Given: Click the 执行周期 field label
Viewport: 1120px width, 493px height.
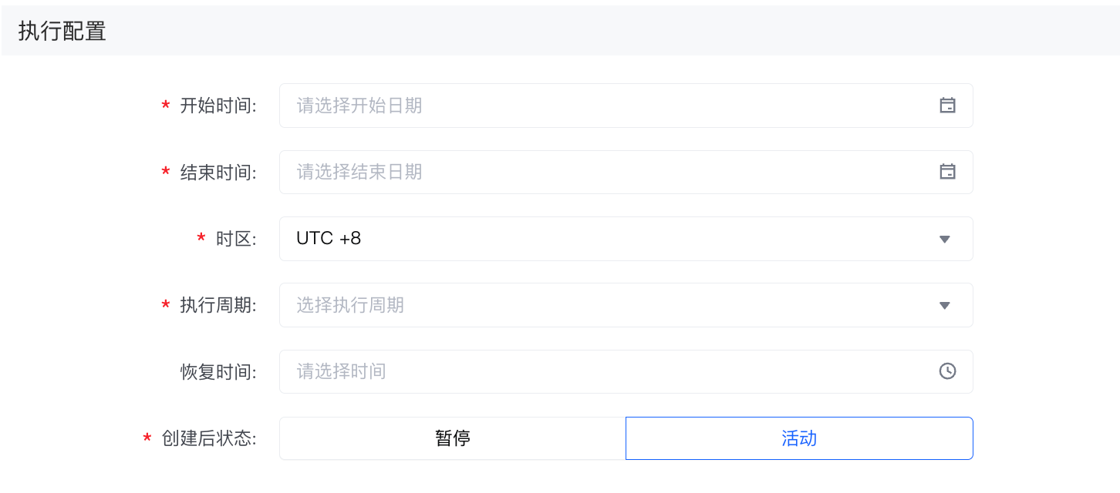Looking at the screenshot, I should pyautogui.click(x=218, y=306).
